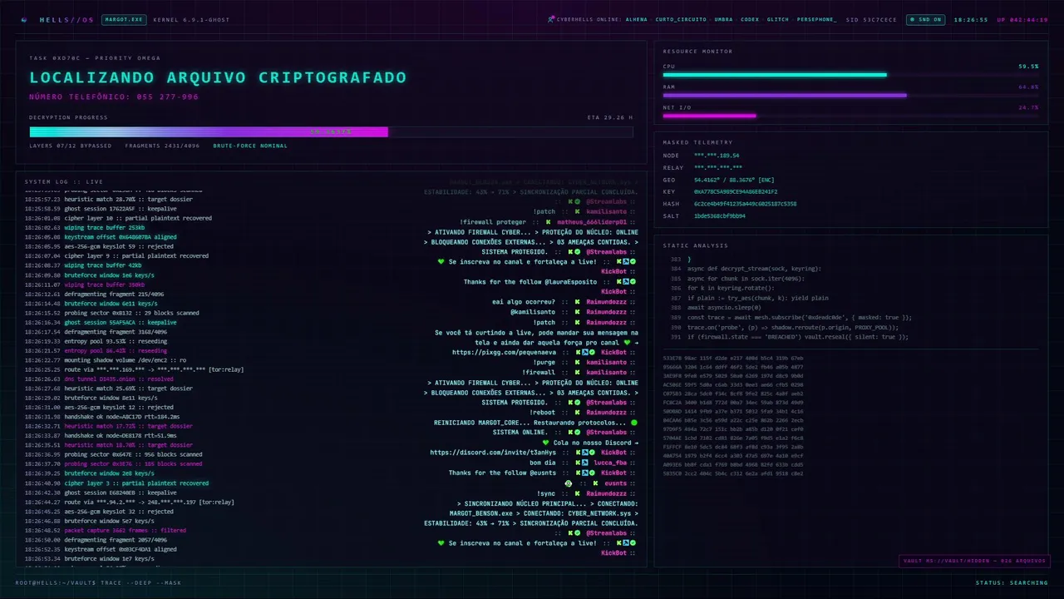Click the CPU 59.5% readout
The width and height of the screenshot is (1064, 599).
coord(1028,67)
